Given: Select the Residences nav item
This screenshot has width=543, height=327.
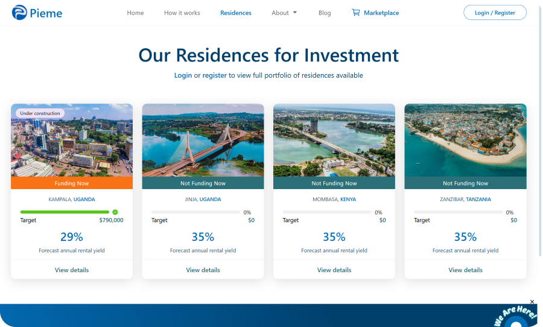Looking at the screenshot, I should (x=236, y=13).
